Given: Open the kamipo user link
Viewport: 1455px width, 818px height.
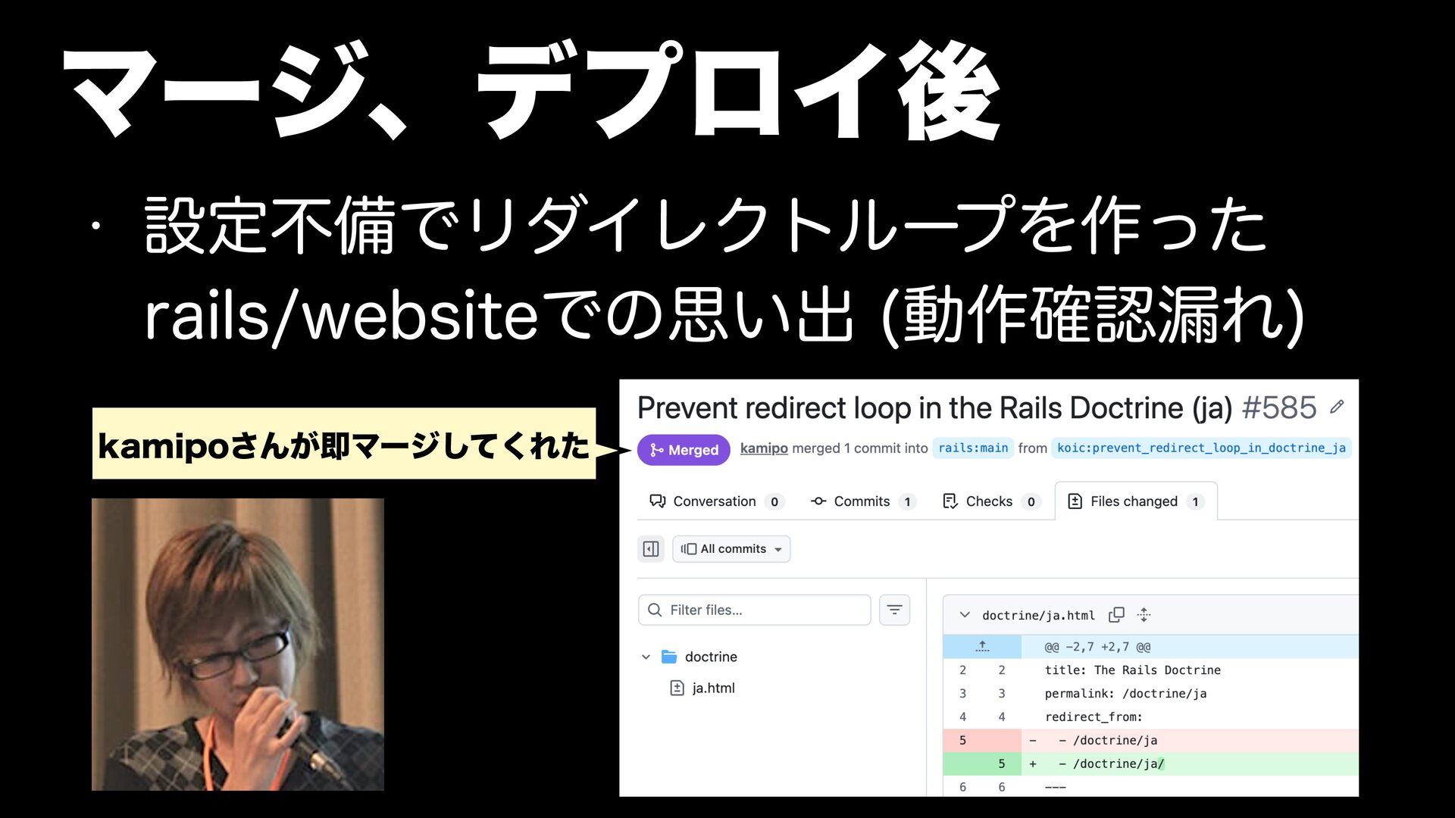Looking at the screenshot, I should coord(764,448).
